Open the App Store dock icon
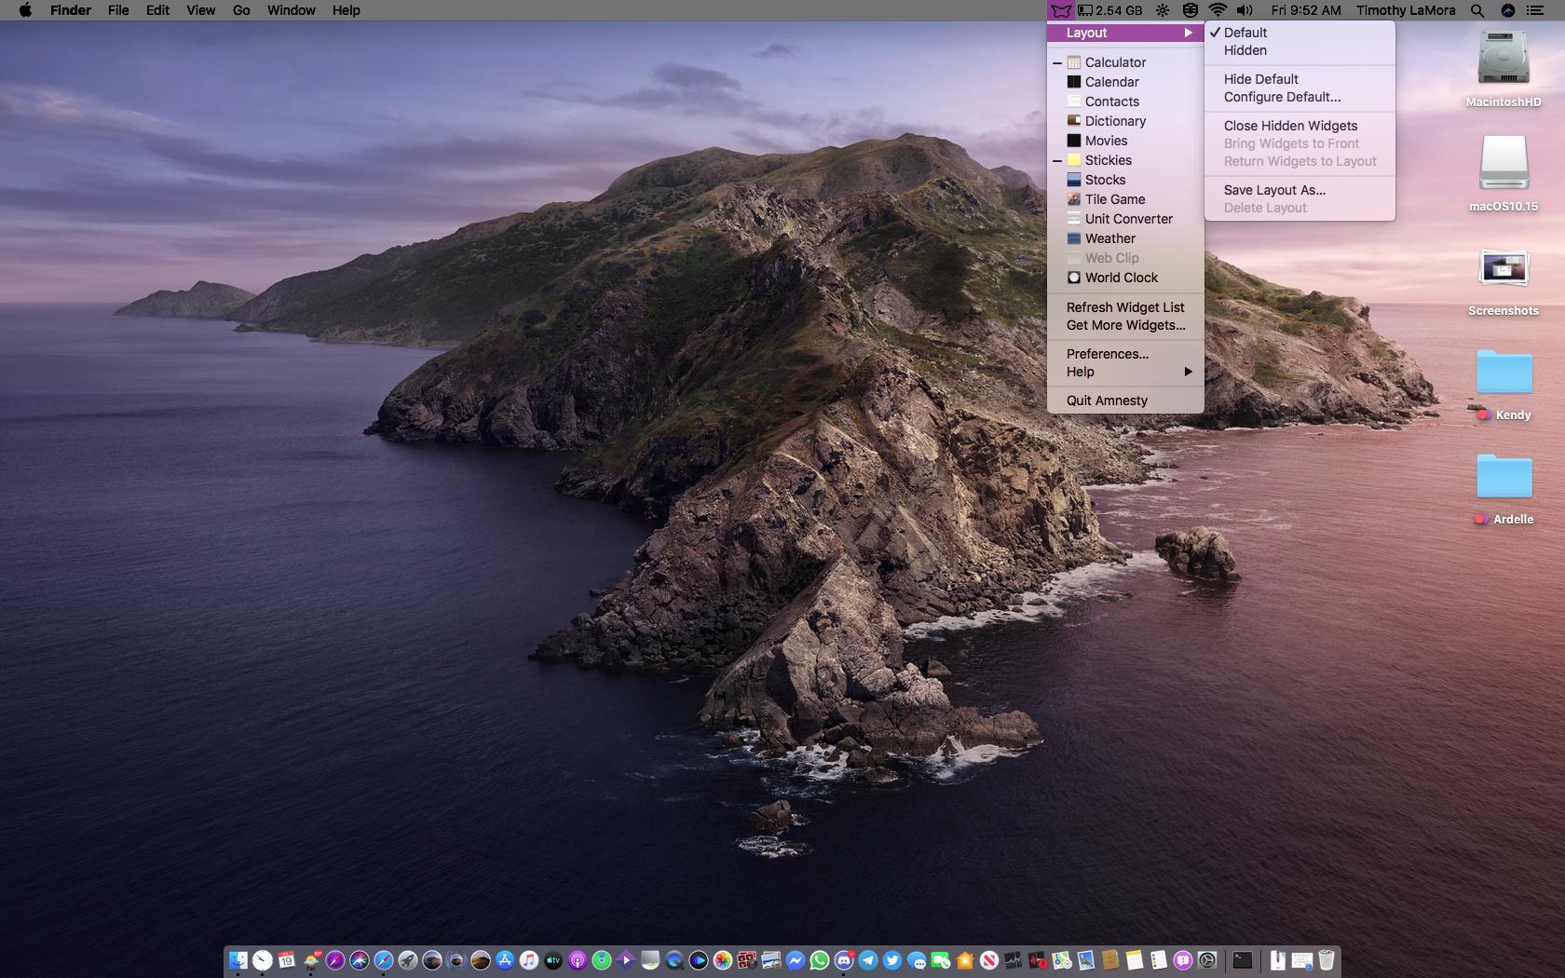 click(x=505, y=960)
